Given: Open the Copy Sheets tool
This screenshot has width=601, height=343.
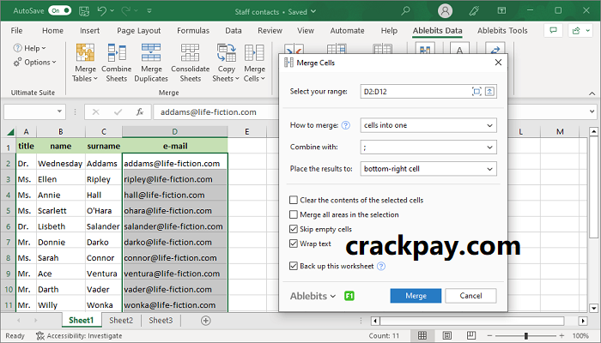Looking at the screenshot, I should click(x=226, y=63).
